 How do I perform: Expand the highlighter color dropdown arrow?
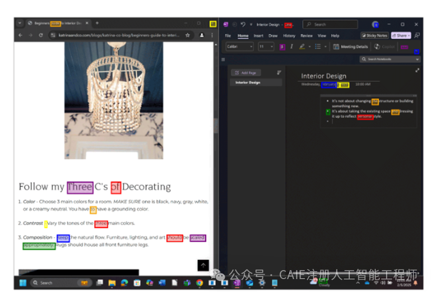click(309, 47)
